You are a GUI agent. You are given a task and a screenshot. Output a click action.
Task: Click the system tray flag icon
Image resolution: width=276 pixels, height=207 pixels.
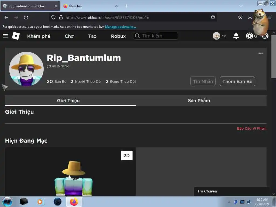point(236,202)
